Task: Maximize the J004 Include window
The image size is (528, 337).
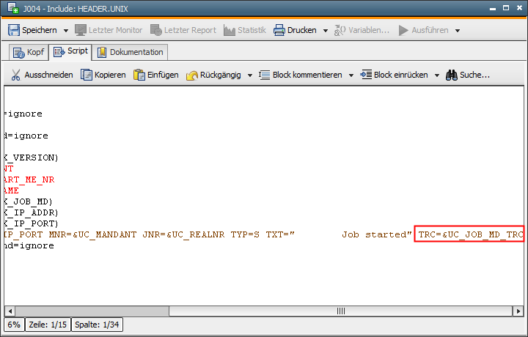Action: (506, 8)
